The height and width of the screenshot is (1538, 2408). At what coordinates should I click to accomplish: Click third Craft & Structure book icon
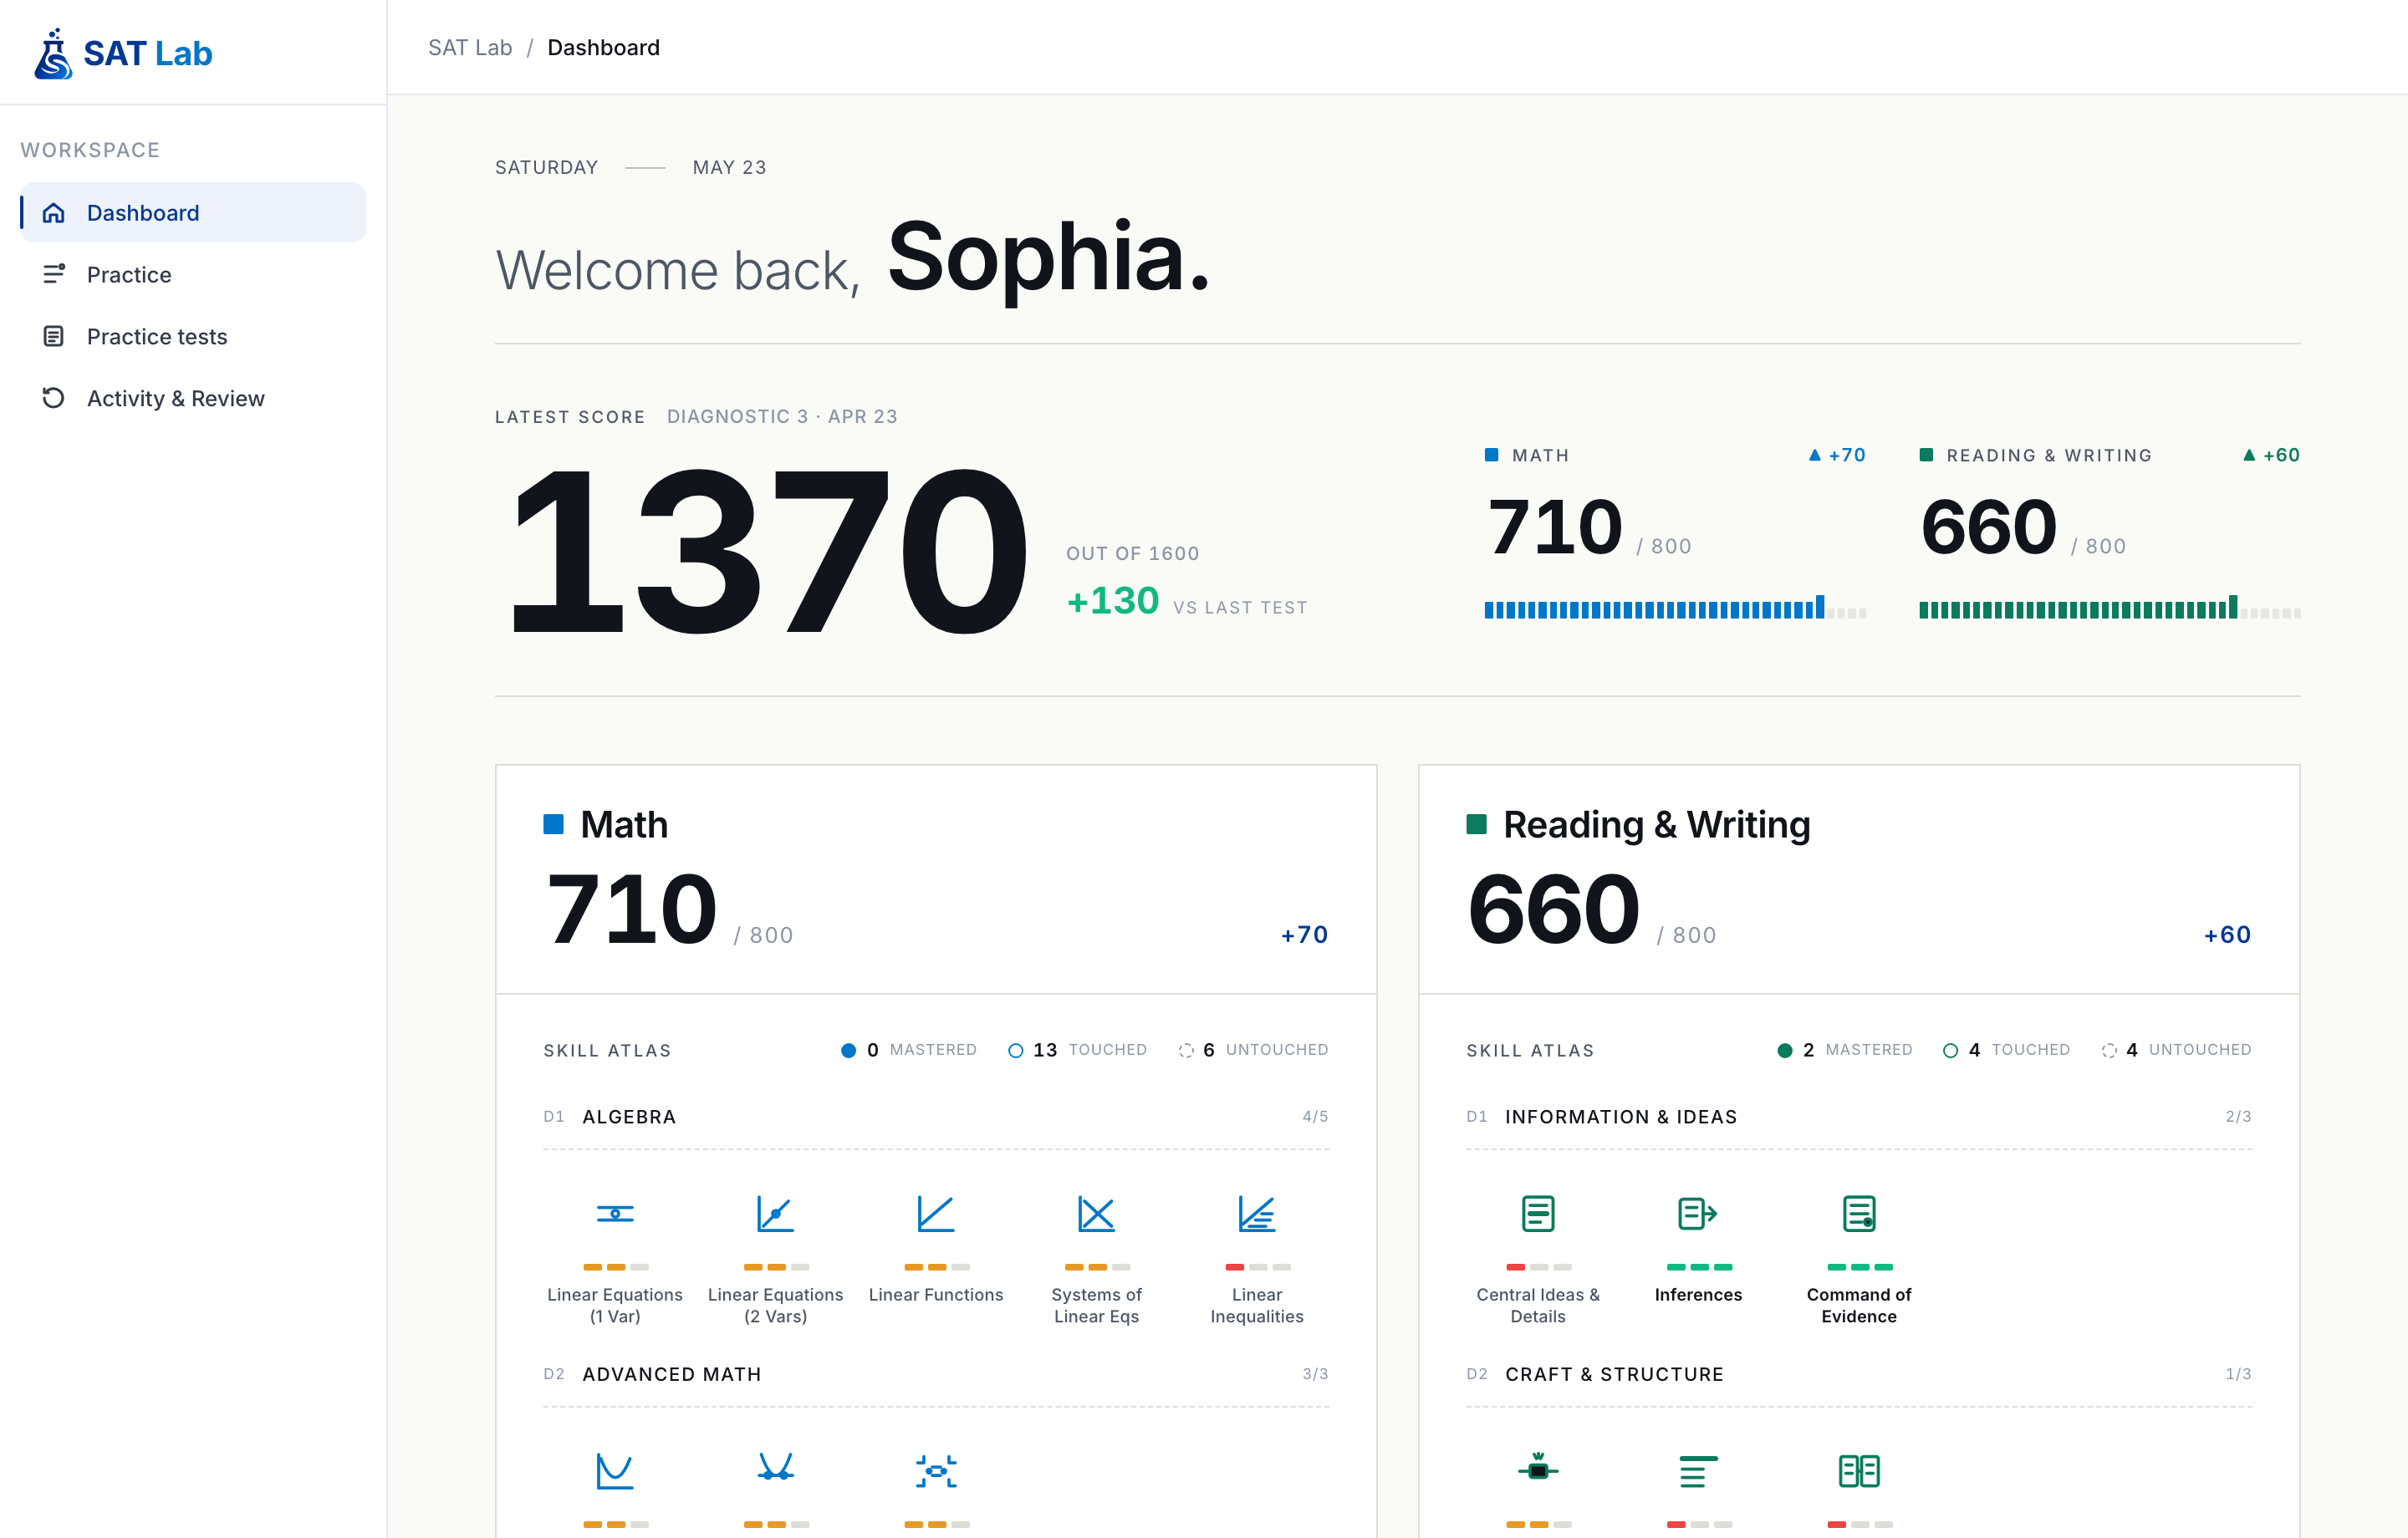[x=1859, y=1471]
